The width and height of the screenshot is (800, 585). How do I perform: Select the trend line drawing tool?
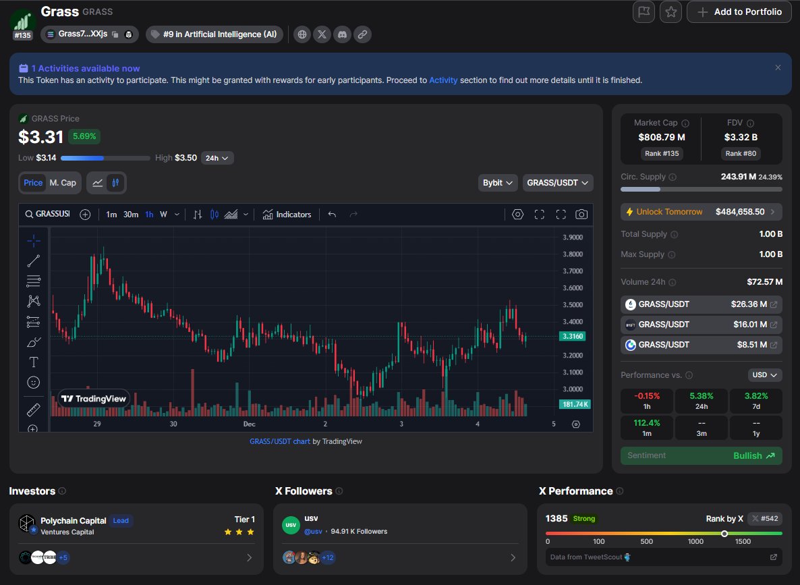(34, 261)
